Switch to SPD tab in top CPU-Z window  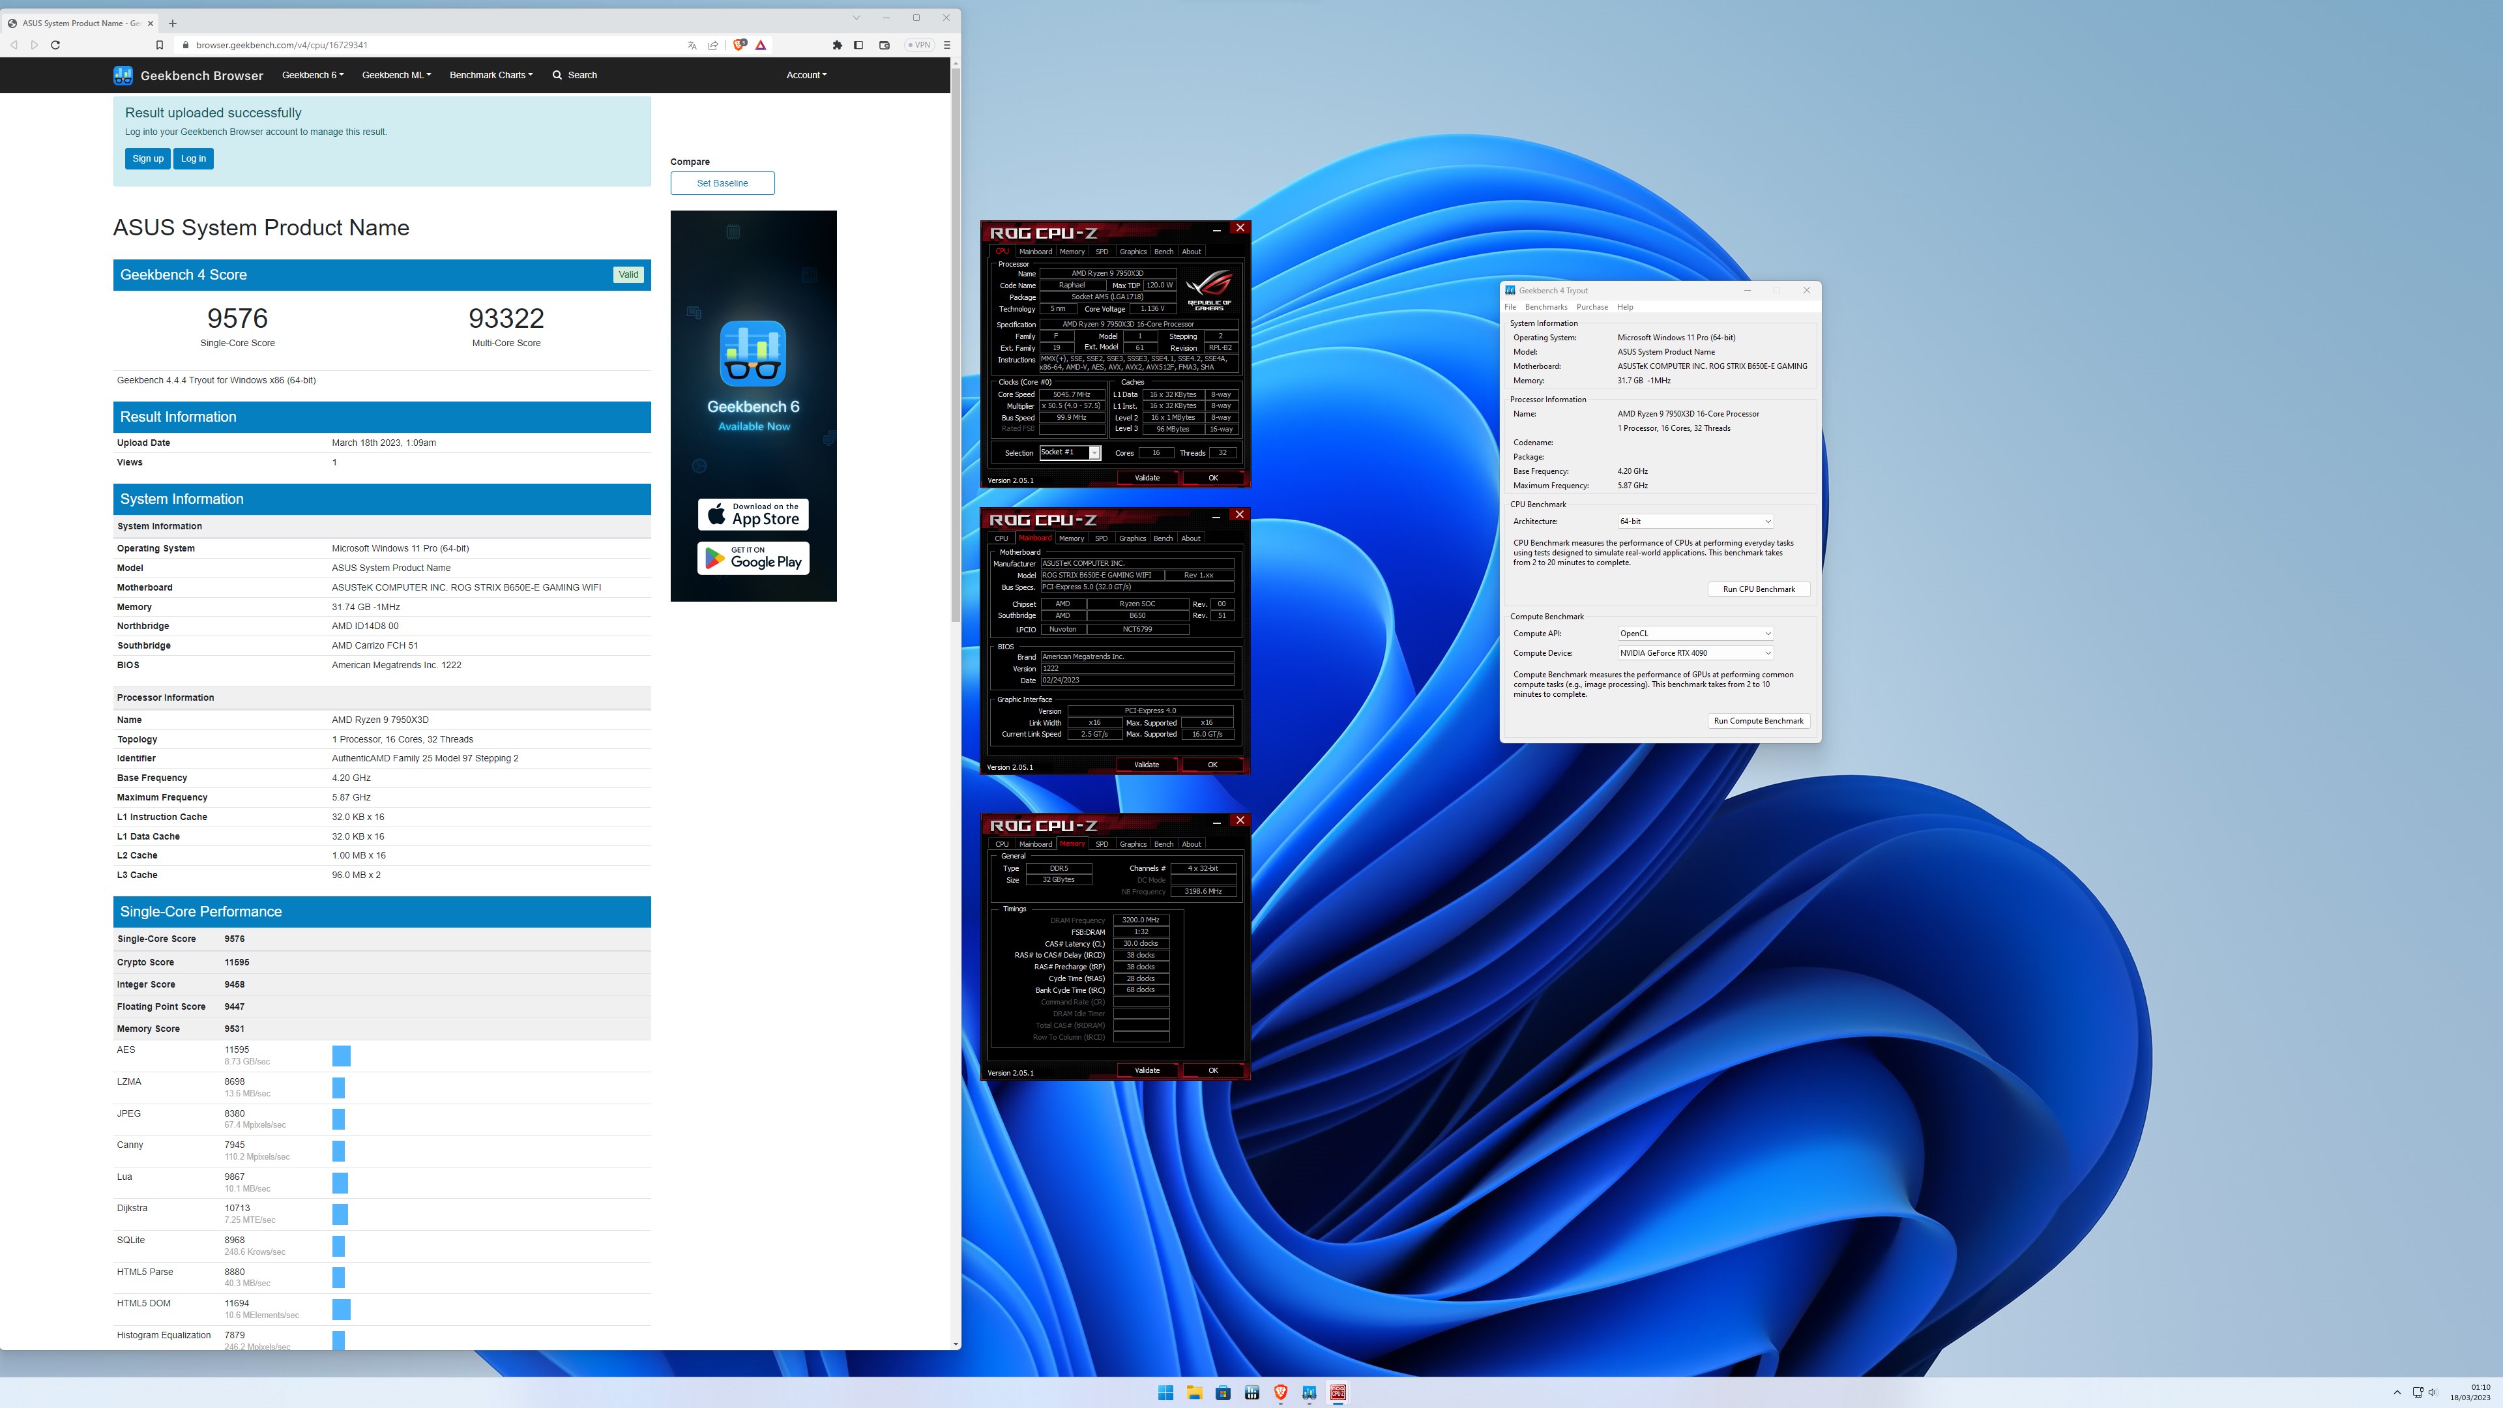(x=1102, y=252)
